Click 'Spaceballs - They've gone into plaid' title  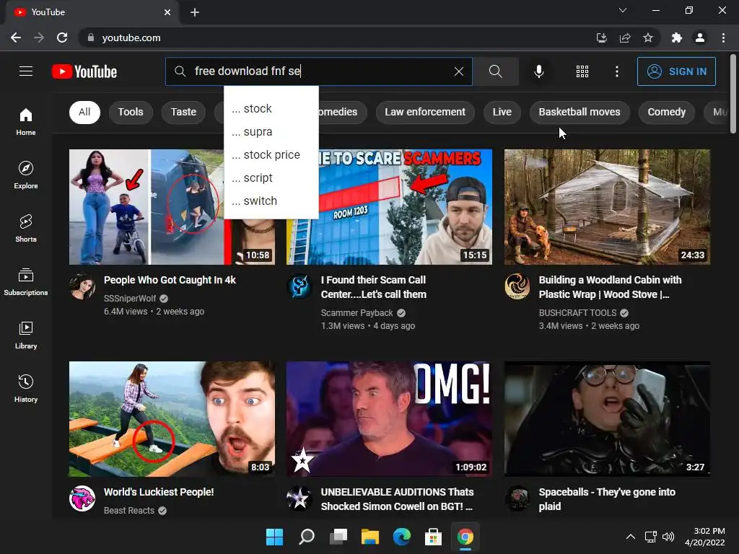pos(607,499)
